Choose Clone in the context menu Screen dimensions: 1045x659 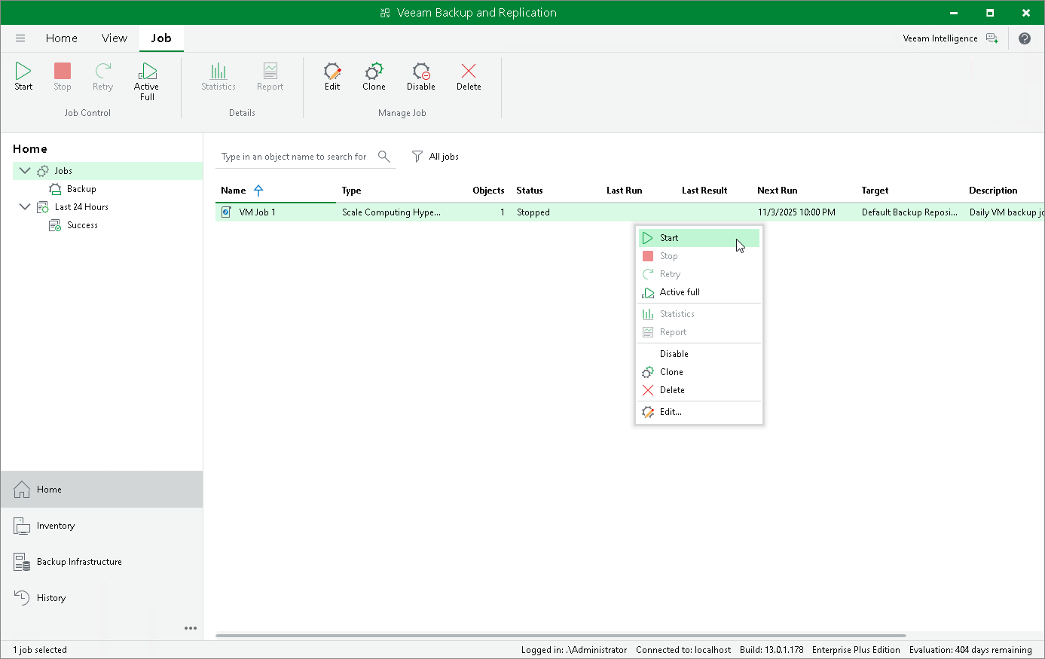click(x=699, y=372)
